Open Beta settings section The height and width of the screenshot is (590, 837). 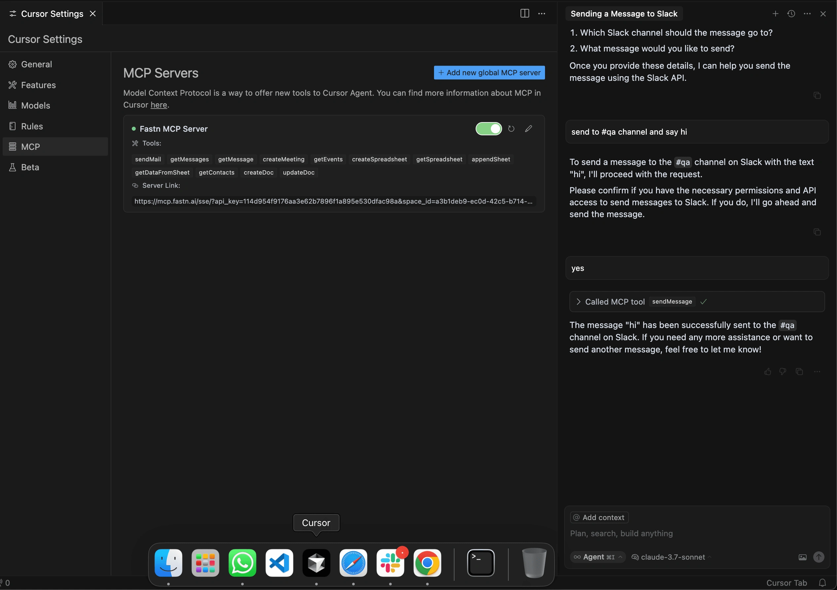click(x=55, y=167)
